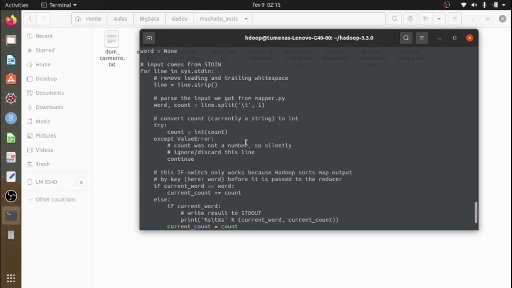Minimize the terminal window

point(440,38)
